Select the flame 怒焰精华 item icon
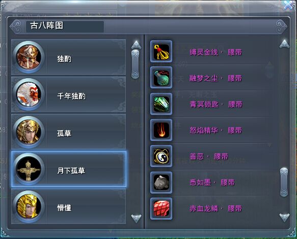The height and width of the screenshot is (239, 297). (161, 130)
